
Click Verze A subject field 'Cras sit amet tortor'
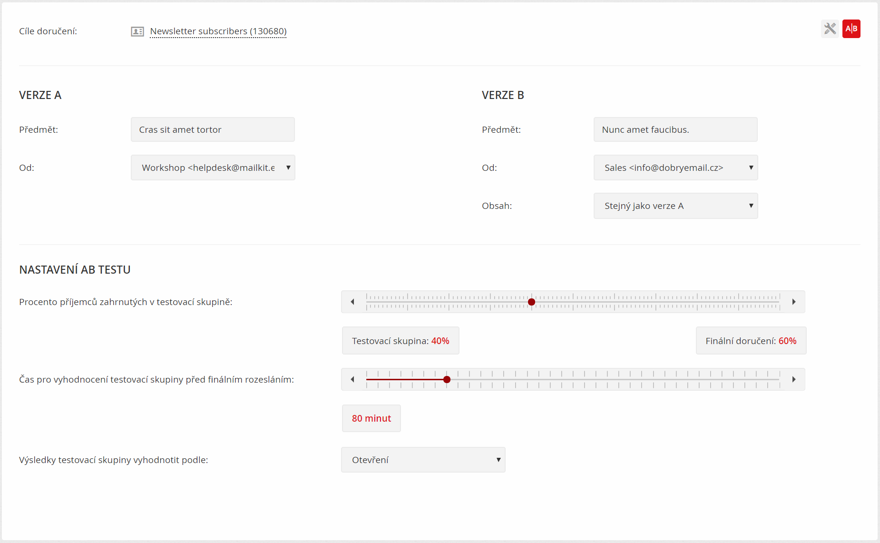(213, 129)
